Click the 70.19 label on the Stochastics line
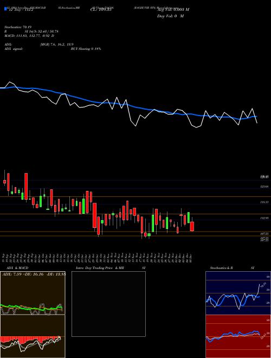Screen dimensions: 271x358 point(263,285)
